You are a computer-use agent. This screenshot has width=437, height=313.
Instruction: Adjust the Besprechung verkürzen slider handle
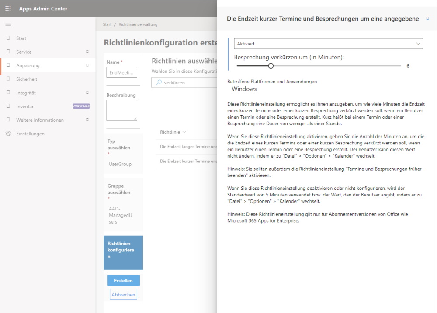tap(271, 66)
